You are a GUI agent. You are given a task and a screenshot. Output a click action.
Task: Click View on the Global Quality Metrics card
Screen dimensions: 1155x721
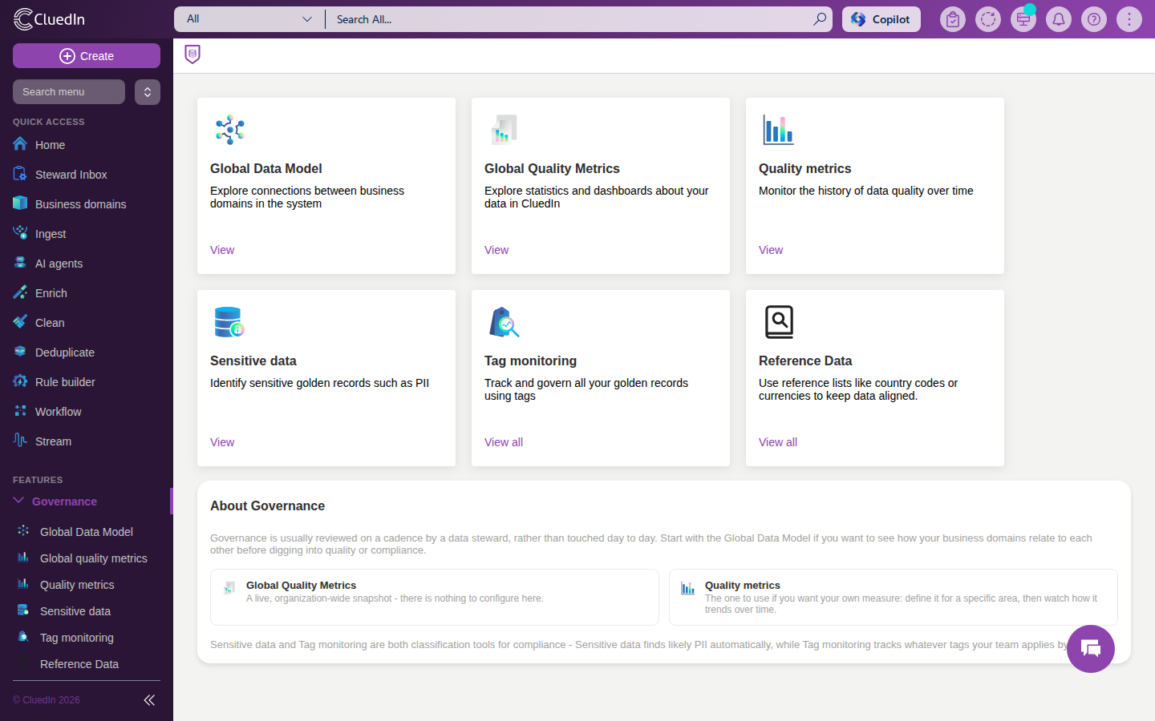coord(496,250)
